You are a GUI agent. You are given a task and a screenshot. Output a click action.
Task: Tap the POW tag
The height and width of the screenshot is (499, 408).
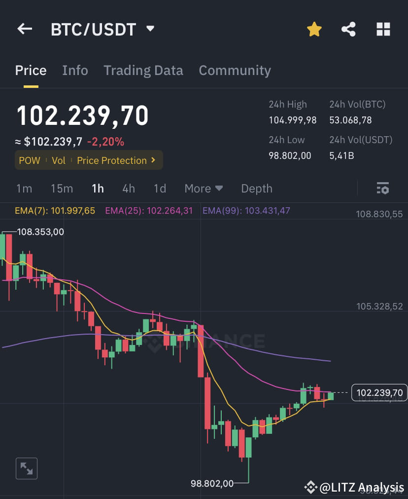[30, 160]
